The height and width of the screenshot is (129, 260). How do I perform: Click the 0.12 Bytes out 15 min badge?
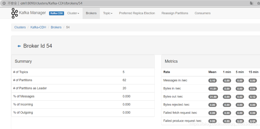point(253,97)
